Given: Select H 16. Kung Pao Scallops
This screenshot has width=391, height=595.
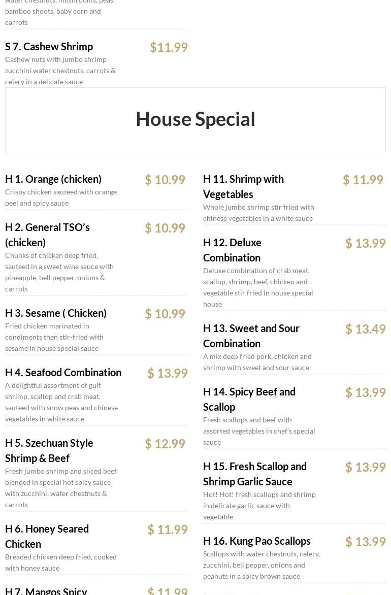Looking at the screenshot, I should (256, 541).
